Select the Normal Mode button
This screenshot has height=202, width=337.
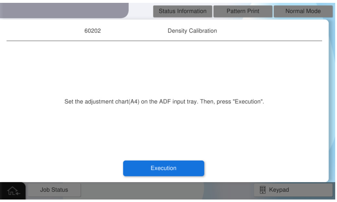point(303,11)
